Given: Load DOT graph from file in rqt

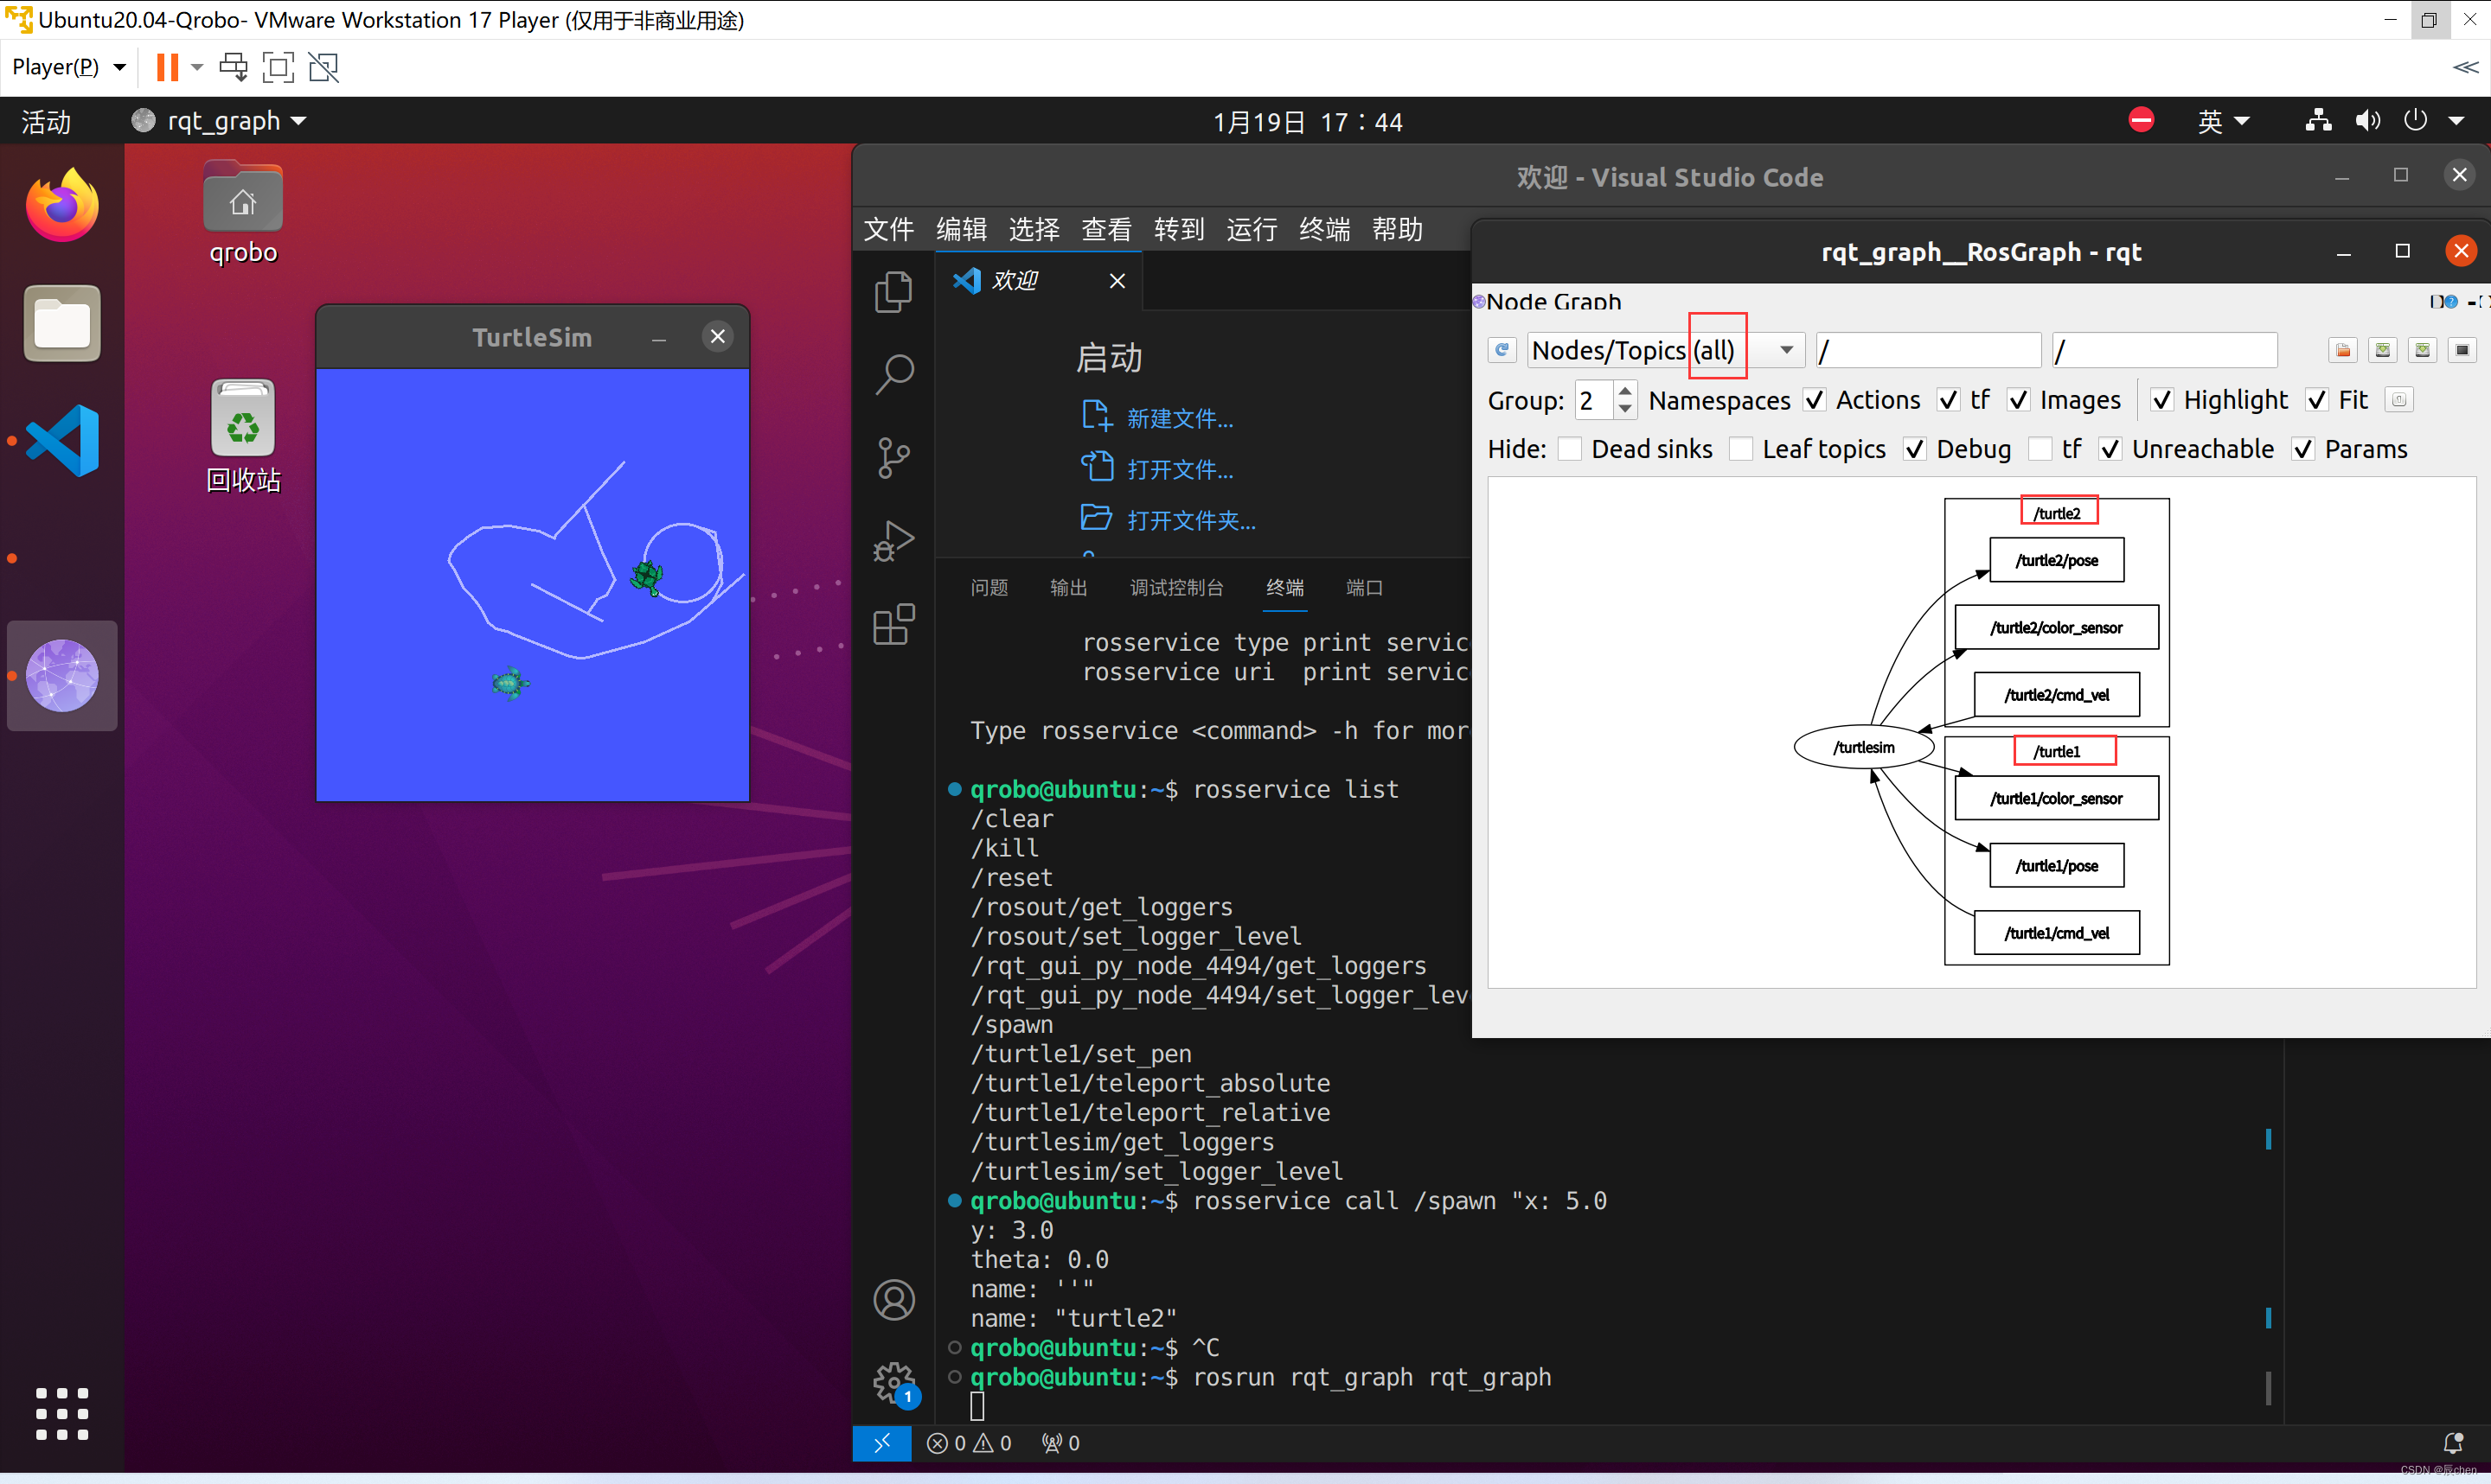Looking at the screenshot, I should pos(2343,350).
